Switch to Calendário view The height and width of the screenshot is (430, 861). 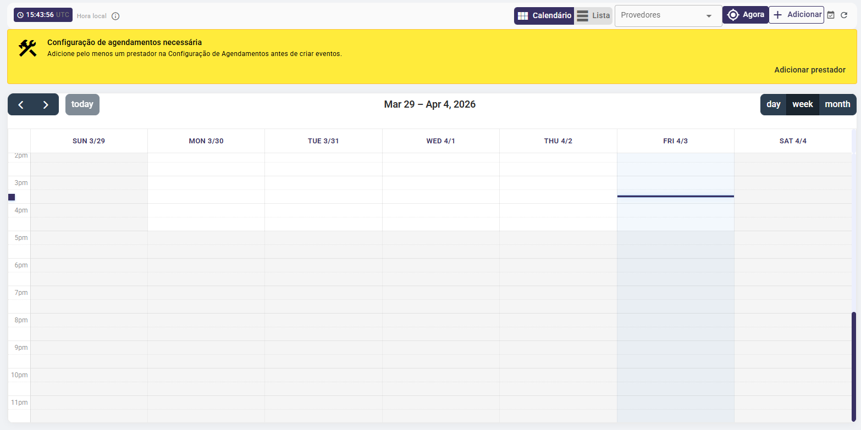point(544,16)
